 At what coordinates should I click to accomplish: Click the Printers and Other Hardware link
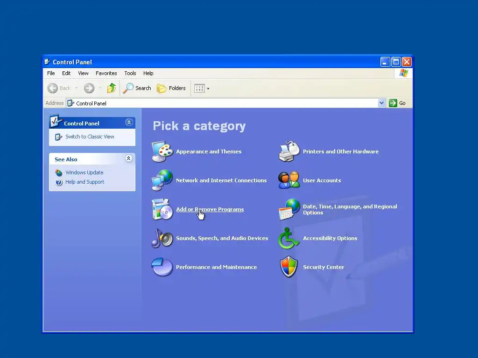pos(341,151)
